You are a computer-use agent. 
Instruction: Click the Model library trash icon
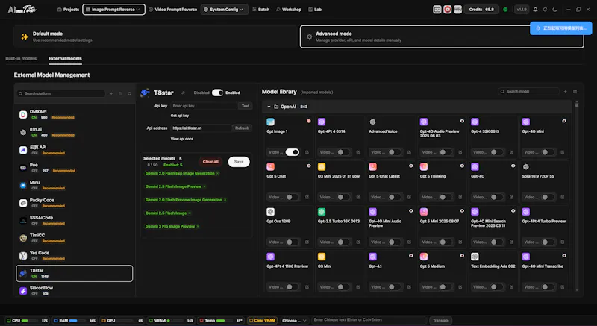coord(575,91)
